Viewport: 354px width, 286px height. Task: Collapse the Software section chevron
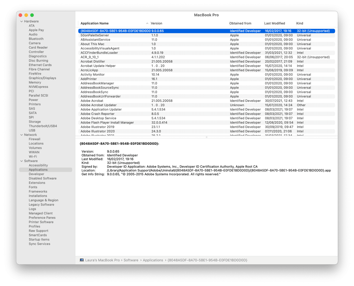coord(22,161)
